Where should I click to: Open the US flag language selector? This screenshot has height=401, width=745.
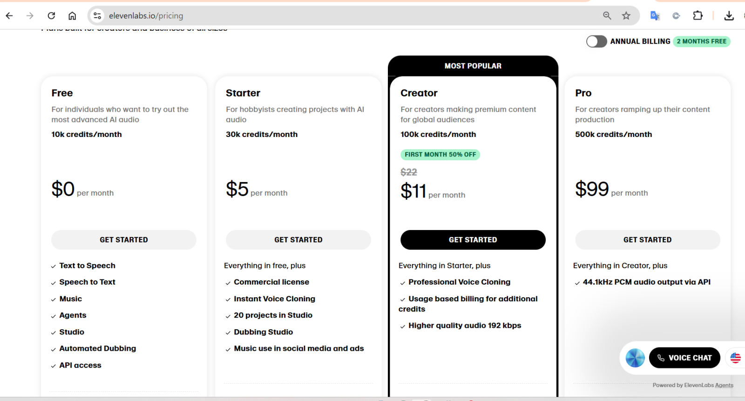(x=735, y=358)
